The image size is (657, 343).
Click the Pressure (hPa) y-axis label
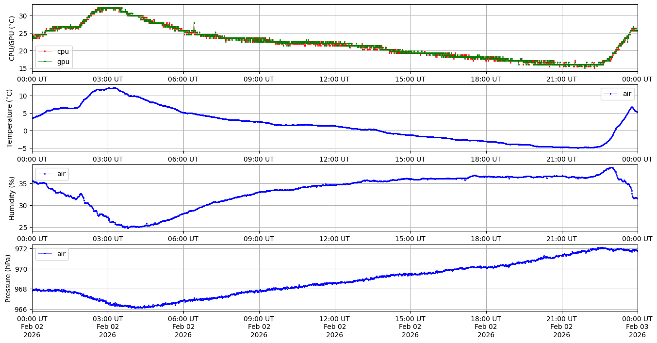tap(8, 278)
